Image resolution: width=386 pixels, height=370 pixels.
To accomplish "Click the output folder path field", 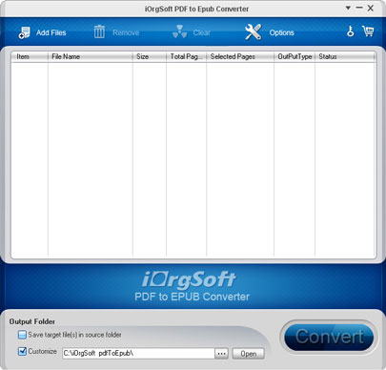I will pyautogui.click(x=138, y=353).
